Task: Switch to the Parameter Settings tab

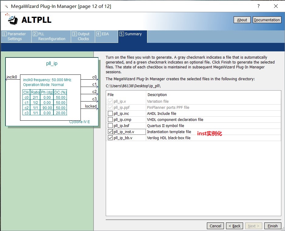Action: [16, 36]
